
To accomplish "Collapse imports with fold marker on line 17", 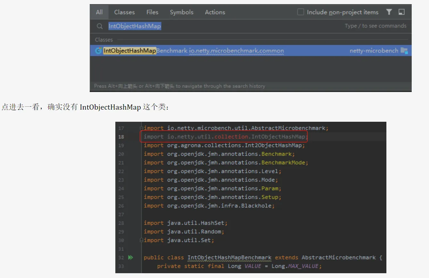I will pos(141,128).
